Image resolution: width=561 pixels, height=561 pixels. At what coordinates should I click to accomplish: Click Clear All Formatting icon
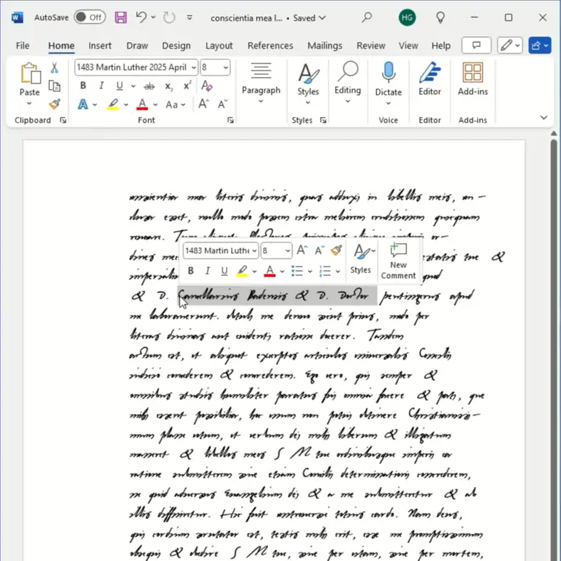207,86
